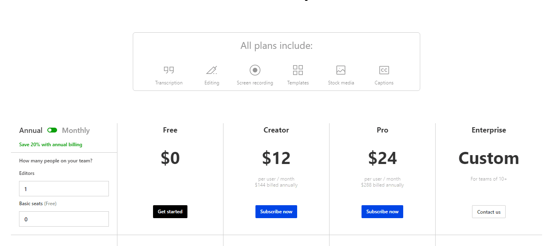Select the Pro plan heading
Image resolution: width=553 pixels, height=246 pixels.
coord(382,130)
